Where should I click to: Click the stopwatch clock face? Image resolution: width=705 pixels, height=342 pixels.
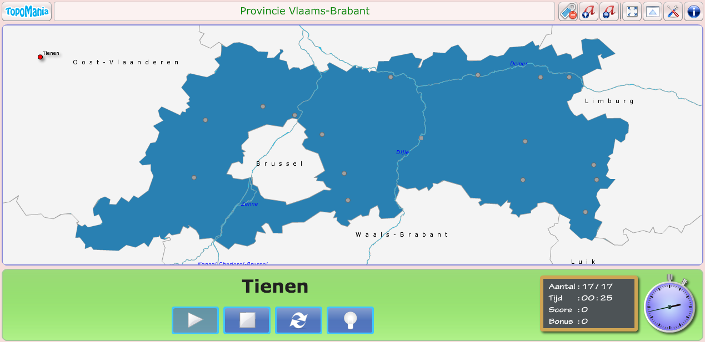pyautogui.click(x=669, y=307)
